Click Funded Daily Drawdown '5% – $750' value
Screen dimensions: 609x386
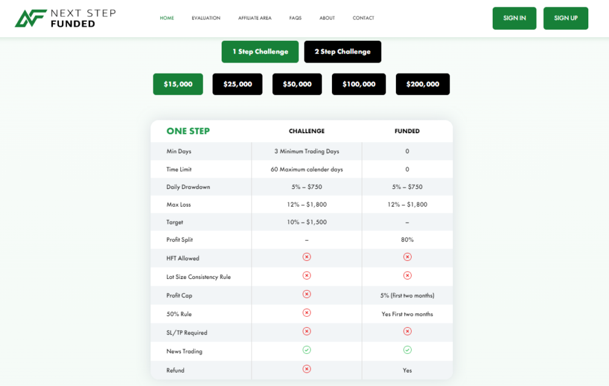point(407,187)
